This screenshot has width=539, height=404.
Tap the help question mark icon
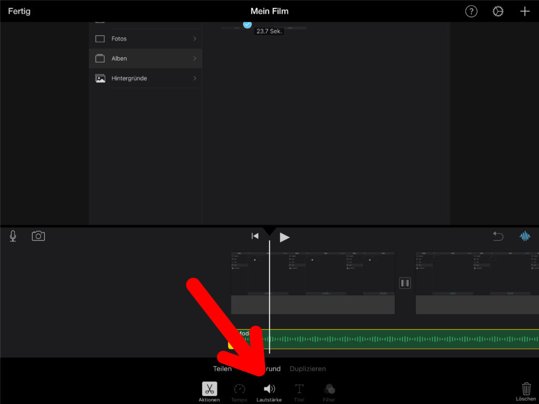tap(471, 12)
